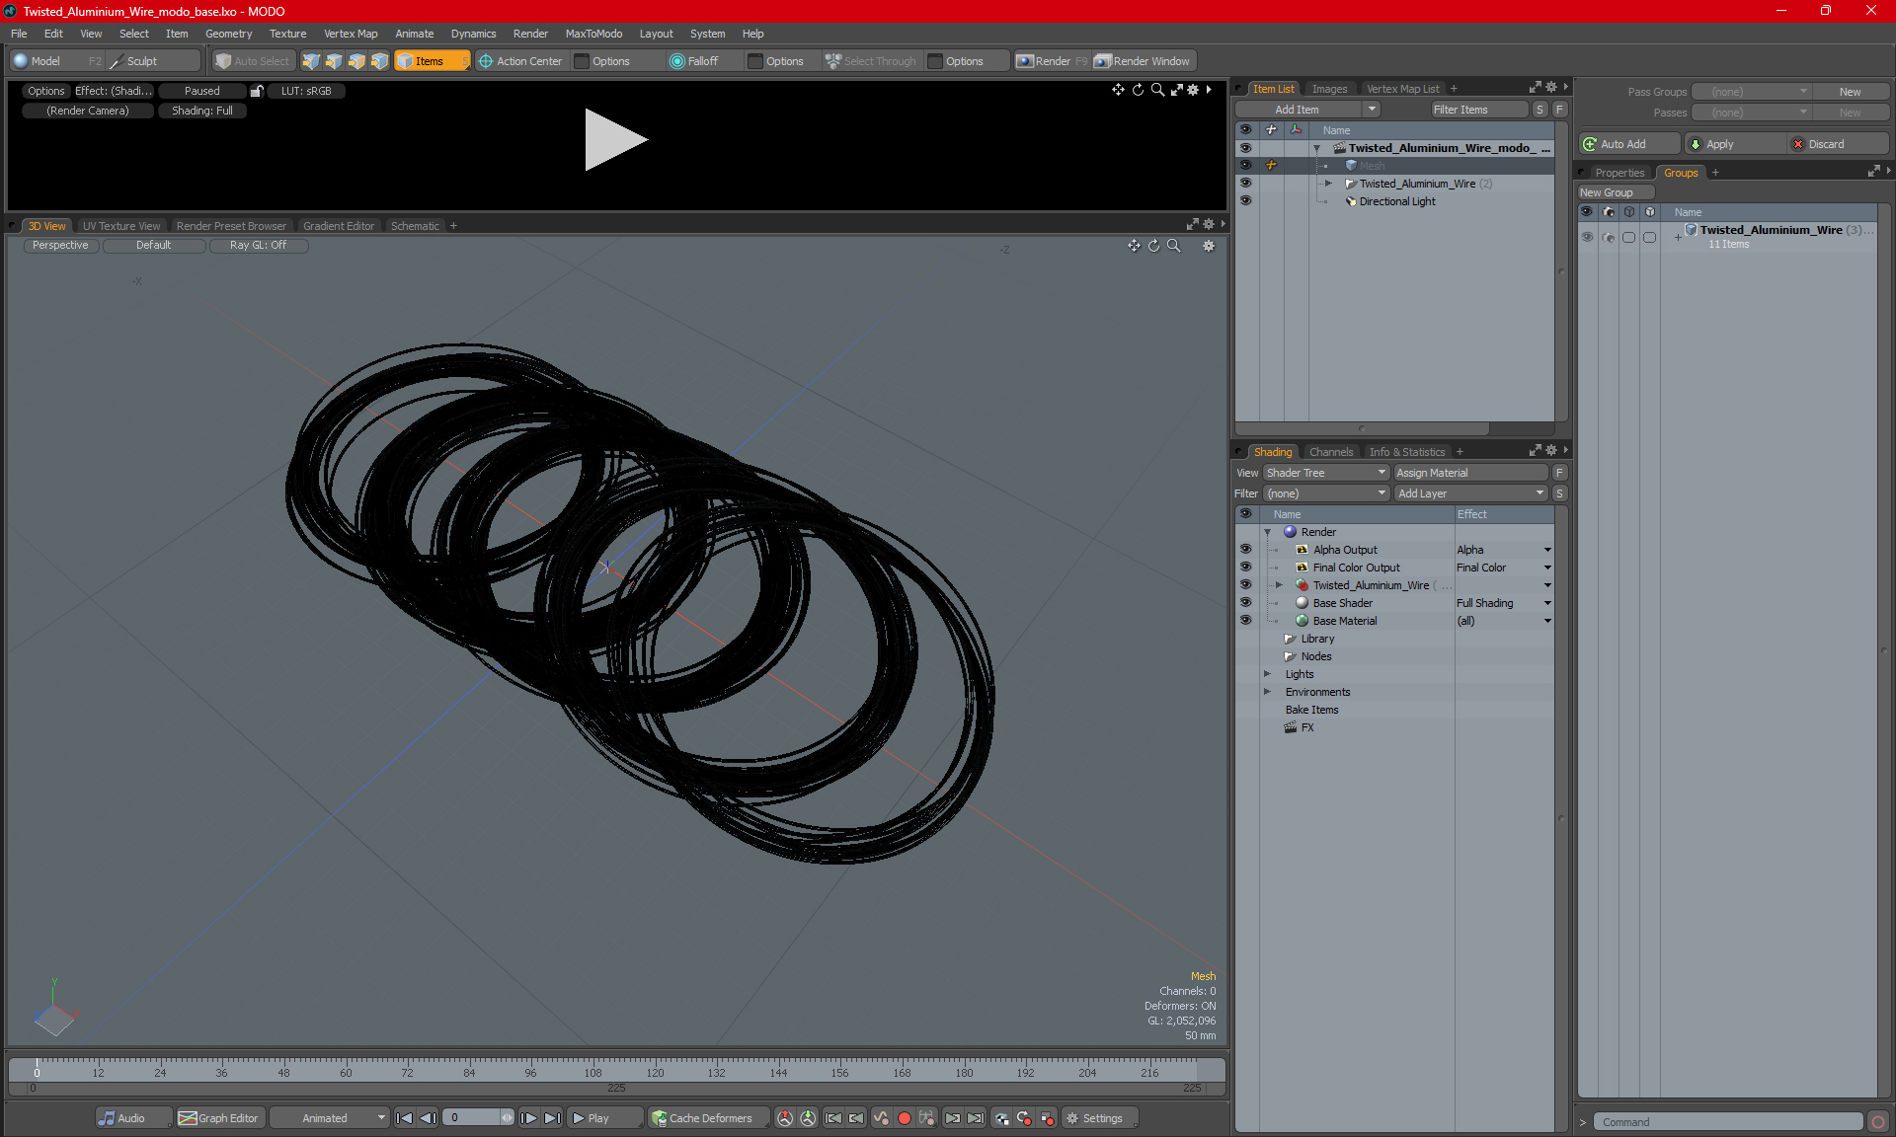
Task: Open the Animated keying mode dropdown
Action: pos(329,1118)
